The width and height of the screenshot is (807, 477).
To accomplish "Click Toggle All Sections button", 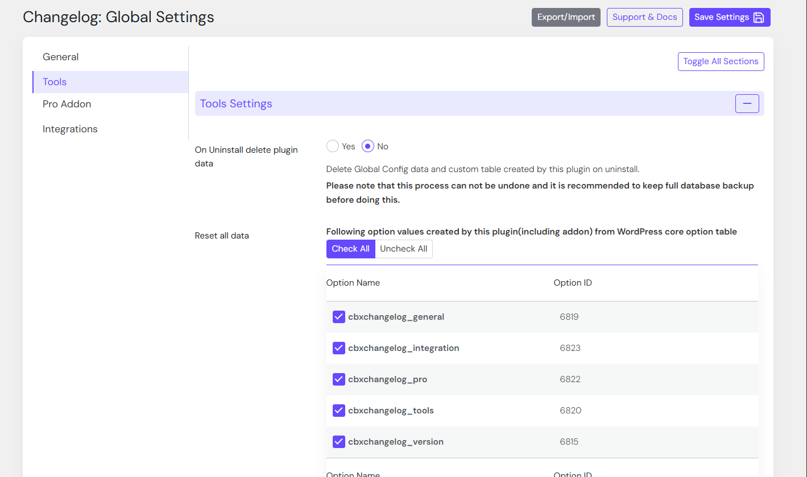I will point(721,61).
